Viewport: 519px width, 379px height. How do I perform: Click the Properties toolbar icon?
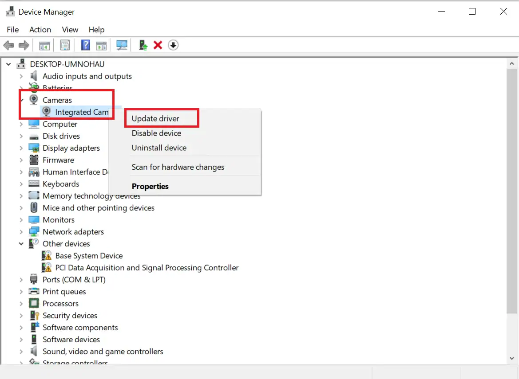coord(65,45)
